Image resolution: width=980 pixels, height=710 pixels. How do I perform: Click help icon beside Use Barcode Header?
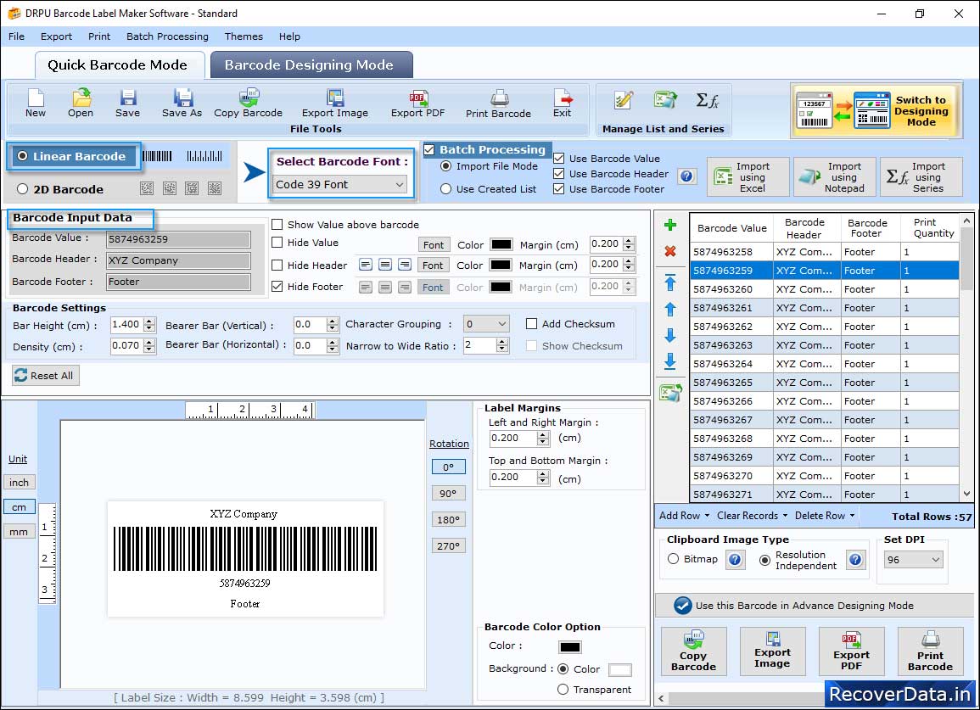tap(687, 176)
